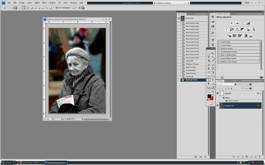Add a Color Balance adjustment
This screenshot has width=265, height=165.
pos(237,29)
